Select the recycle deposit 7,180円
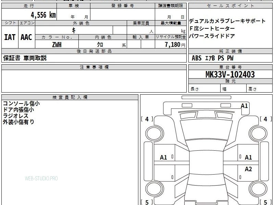274x205 pixels. click(x=175, y=45)
